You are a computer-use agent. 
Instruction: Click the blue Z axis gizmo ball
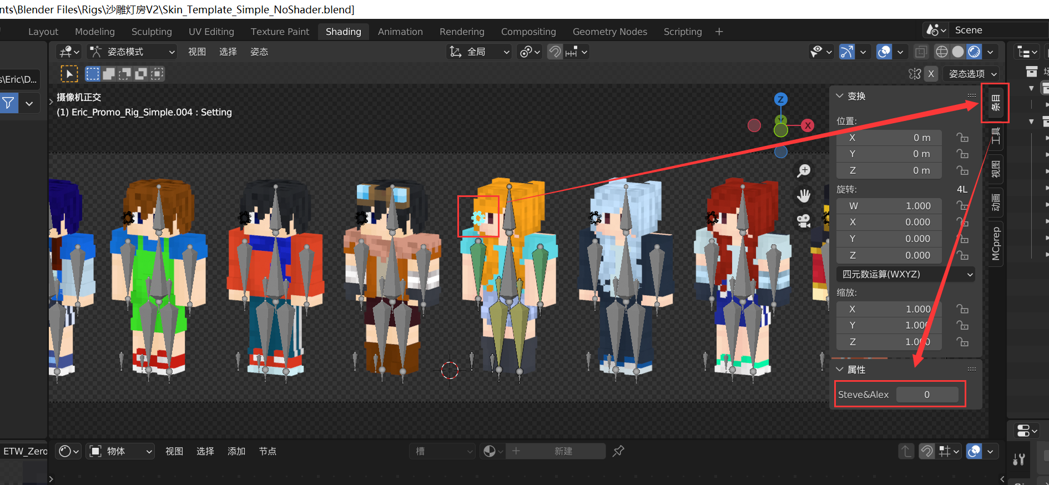(781, 99)
